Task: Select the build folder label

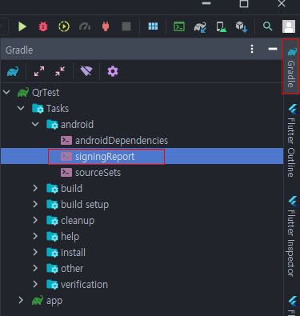Action: coord(71,189)
